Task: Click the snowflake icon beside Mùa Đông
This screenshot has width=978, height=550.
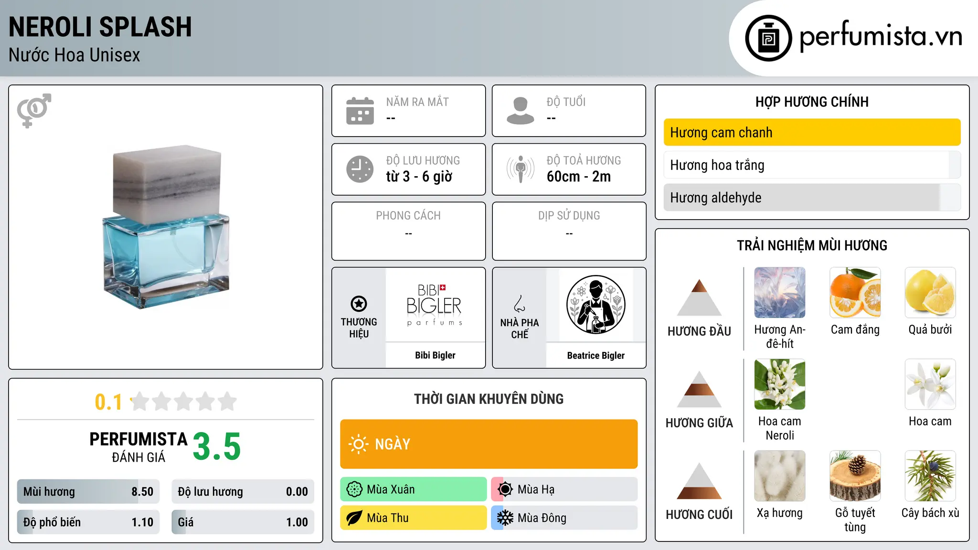Action: pyautogui.click(x=505, y=518)
